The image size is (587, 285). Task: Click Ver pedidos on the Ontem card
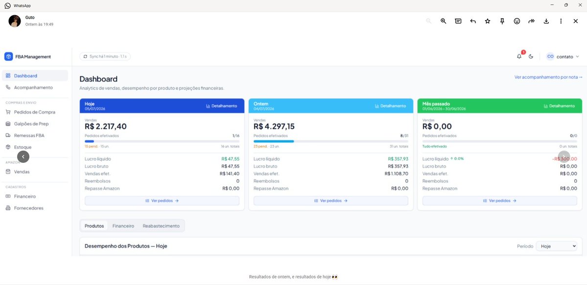[331, 201]
